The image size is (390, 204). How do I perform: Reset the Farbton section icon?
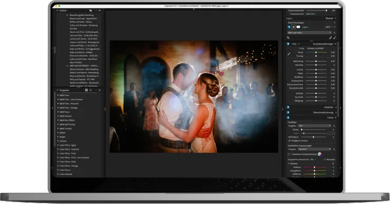point(333,163)
